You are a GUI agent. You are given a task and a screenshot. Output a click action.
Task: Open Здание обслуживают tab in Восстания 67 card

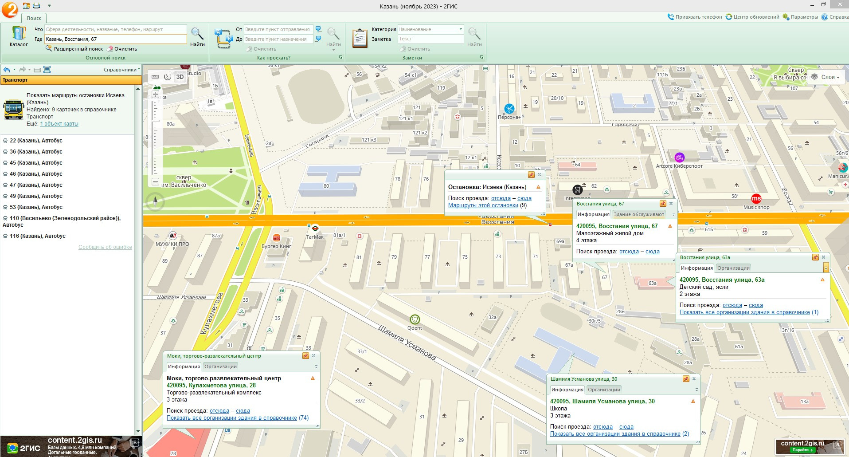click(638, 214)
